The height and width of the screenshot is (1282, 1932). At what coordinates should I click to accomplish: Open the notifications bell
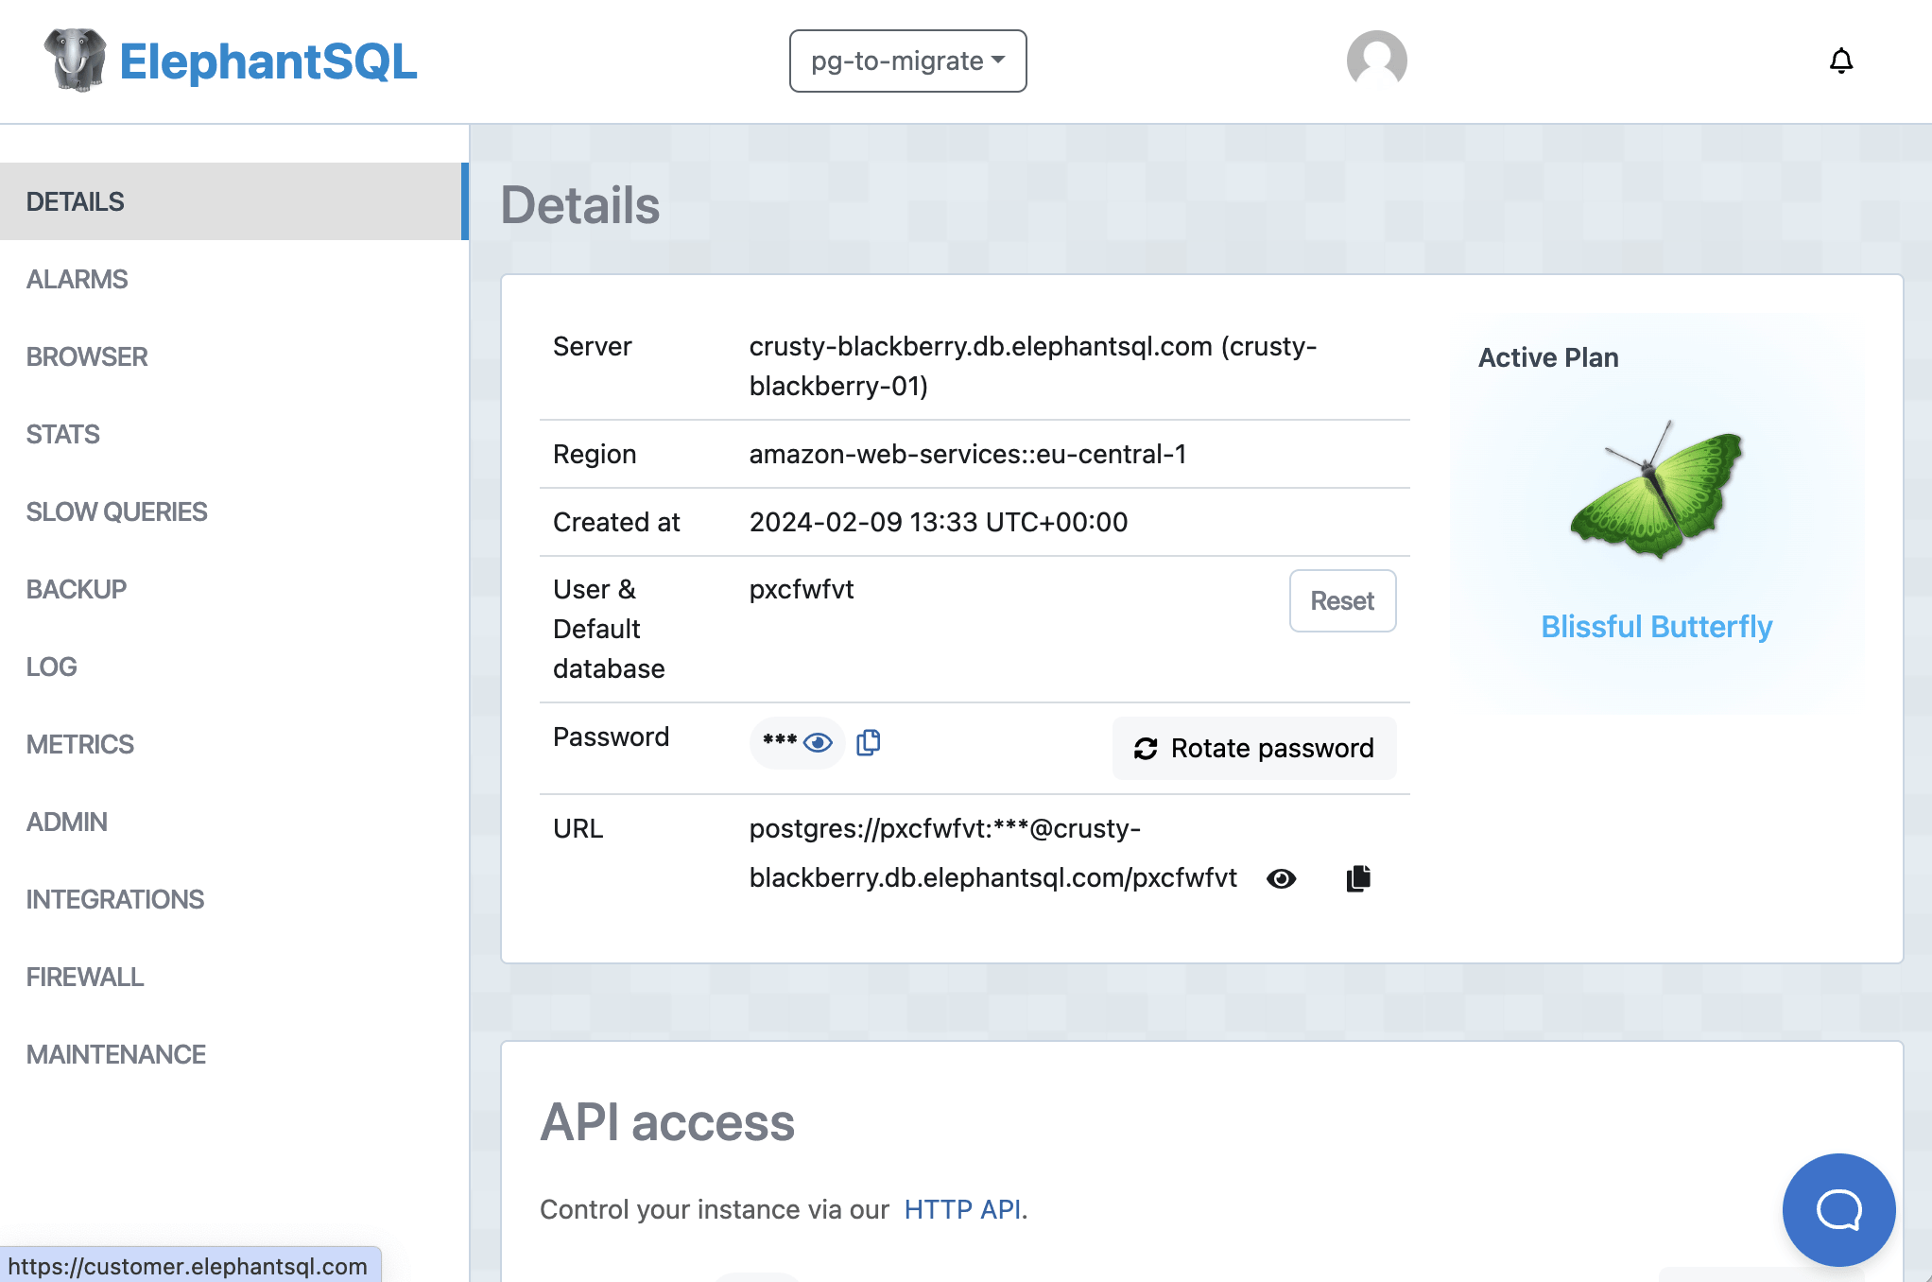pyautogui.click(x=1840, y=61)
